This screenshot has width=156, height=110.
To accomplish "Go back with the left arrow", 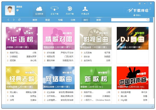I will point(8,20).
